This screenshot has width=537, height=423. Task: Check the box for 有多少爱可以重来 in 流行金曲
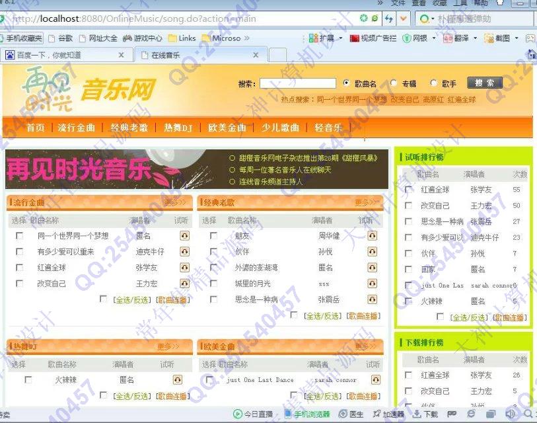20,252
